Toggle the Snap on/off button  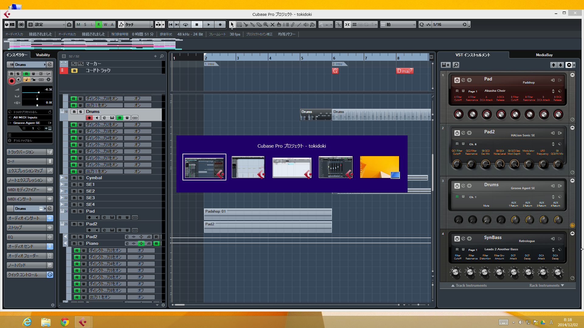pyautogui.click(x=347, y=25)
